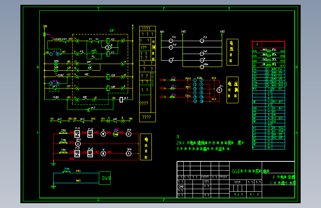Click the 电压回路 label box
321x208 pixels.
pyautogui.click(x=233, y=52)
